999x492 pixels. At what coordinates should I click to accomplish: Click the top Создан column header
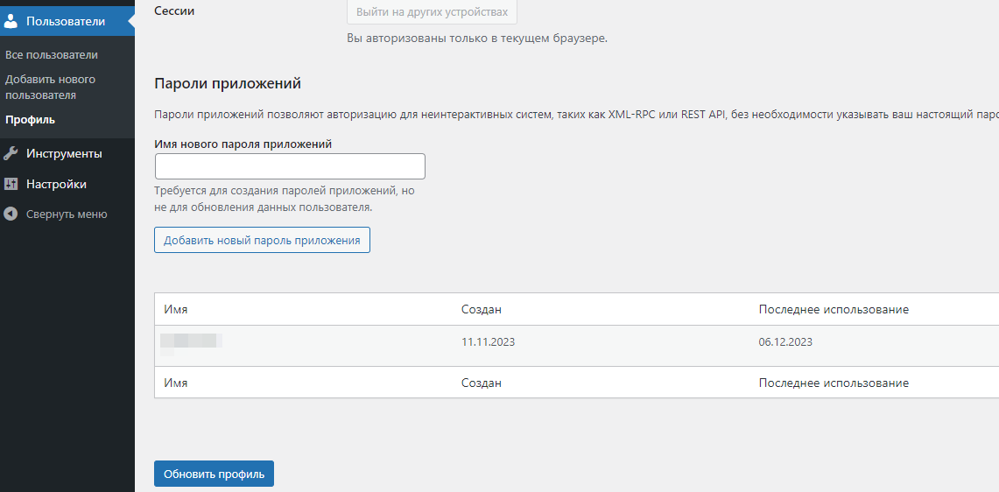482,310
